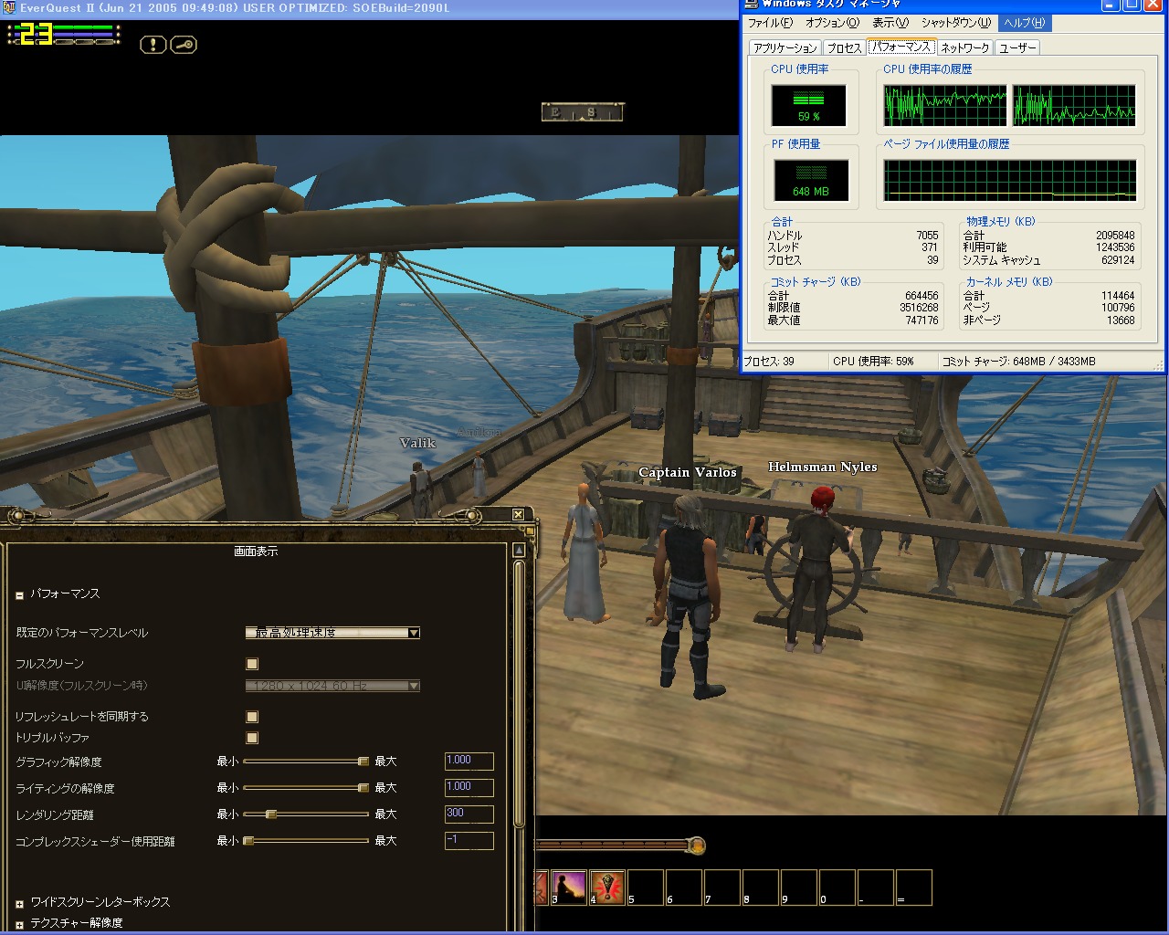Select empty hotbar slot 7

pos(721,888)
